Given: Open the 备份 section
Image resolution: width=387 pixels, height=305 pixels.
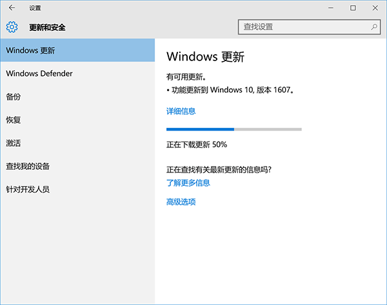Looking at the screenshot, I should (77, 97).
